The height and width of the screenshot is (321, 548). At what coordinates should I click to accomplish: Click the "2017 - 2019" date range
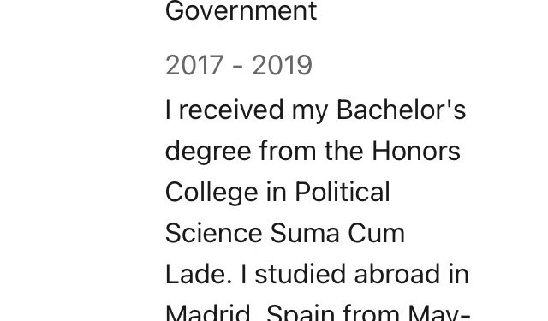click(239, 65)
